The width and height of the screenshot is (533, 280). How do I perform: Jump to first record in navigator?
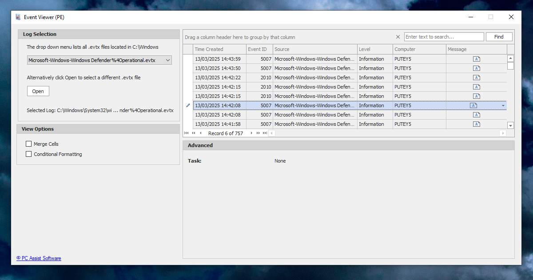[186, 133]
